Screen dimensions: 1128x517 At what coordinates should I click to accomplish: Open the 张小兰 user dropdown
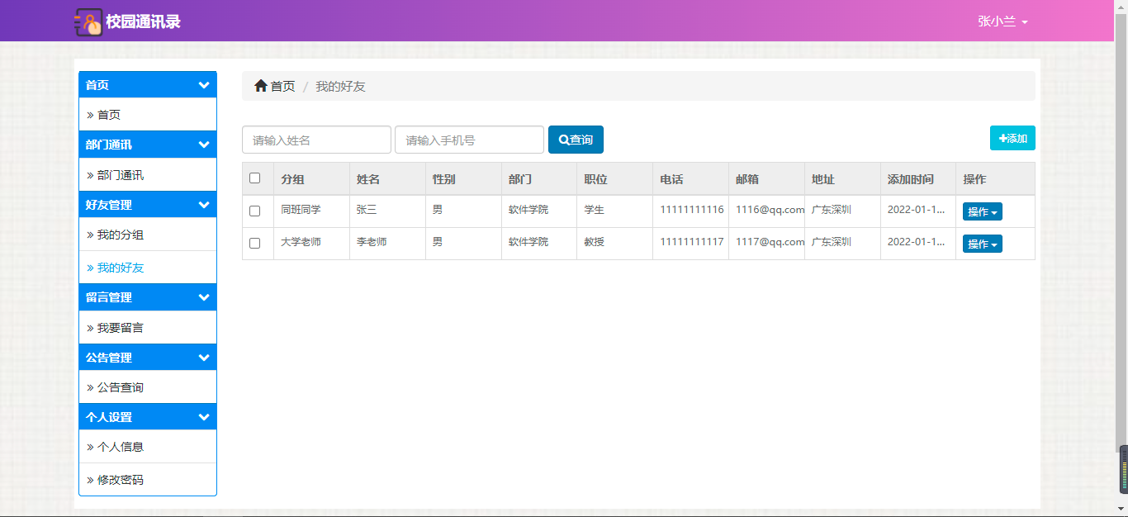1002,21
